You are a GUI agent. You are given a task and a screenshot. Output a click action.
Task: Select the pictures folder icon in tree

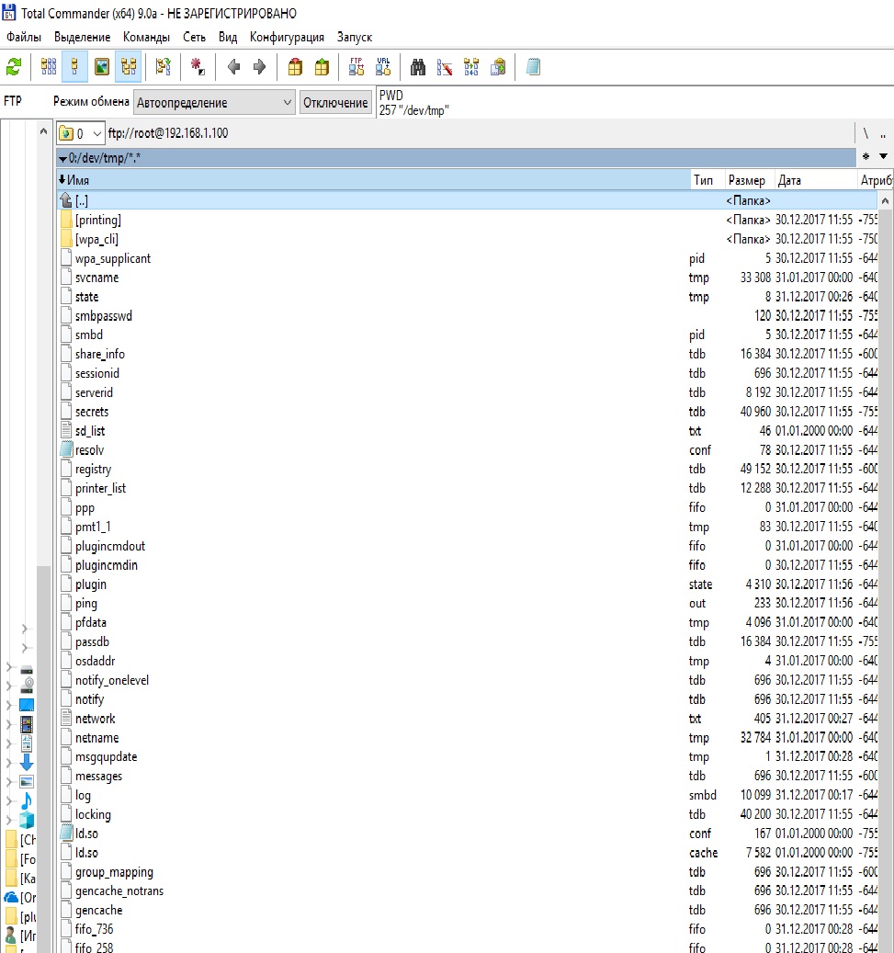click(27, 781)
